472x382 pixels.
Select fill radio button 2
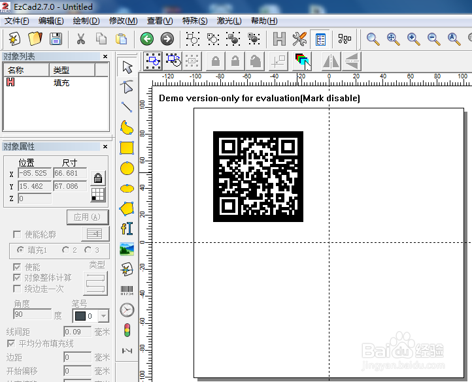tap(65, 250)
